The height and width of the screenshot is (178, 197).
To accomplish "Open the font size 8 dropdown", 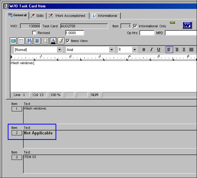I will (134, 50).
